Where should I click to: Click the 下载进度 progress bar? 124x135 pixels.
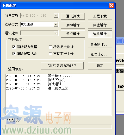coord(59,127)
